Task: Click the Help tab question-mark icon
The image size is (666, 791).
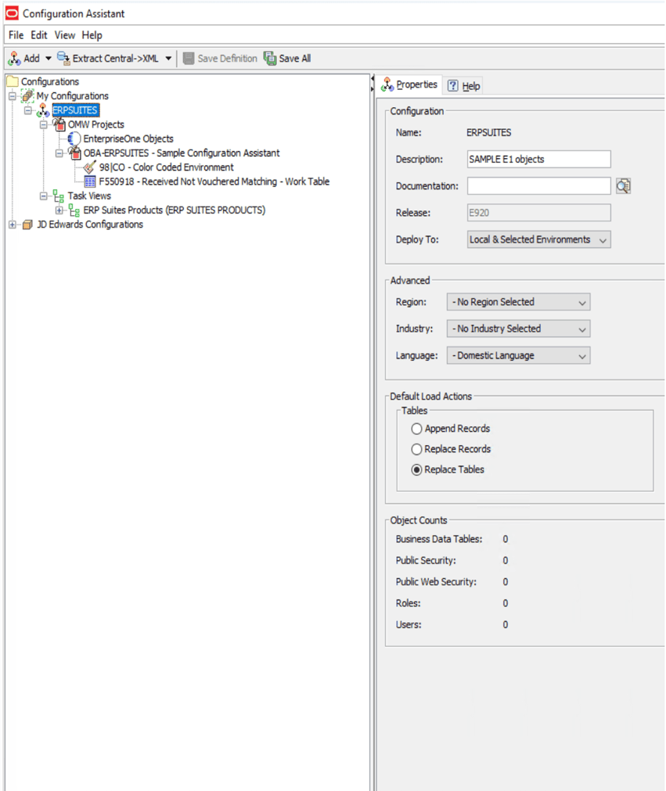Action: [x=453, y=86]
